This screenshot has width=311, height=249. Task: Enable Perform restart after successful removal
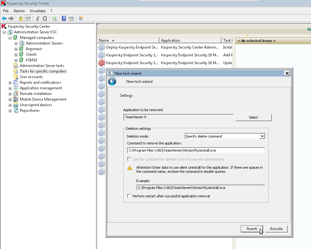[x=129, y=196]
